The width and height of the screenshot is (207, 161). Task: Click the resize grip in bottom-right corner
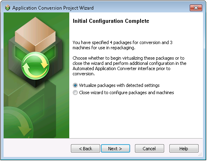click(200, 154)
